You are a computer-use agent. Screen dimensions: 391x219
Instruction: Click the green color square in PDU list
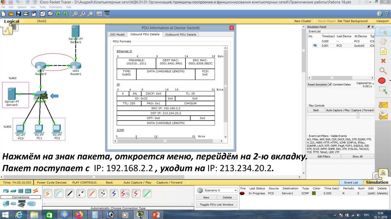(x=314, y=193)
